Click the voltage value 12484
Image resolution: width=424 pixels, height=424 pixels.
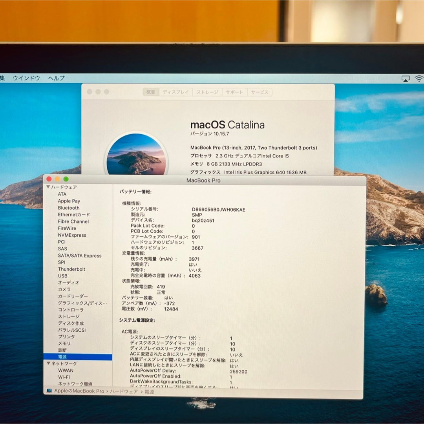coord(171,309)
